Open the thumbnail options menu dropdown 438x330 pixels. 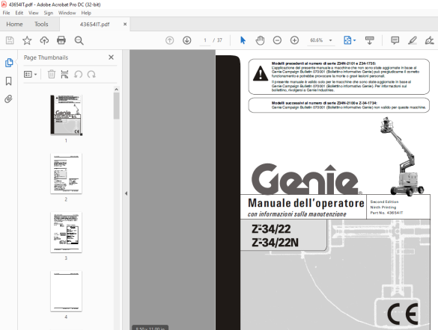click(31, 75)
